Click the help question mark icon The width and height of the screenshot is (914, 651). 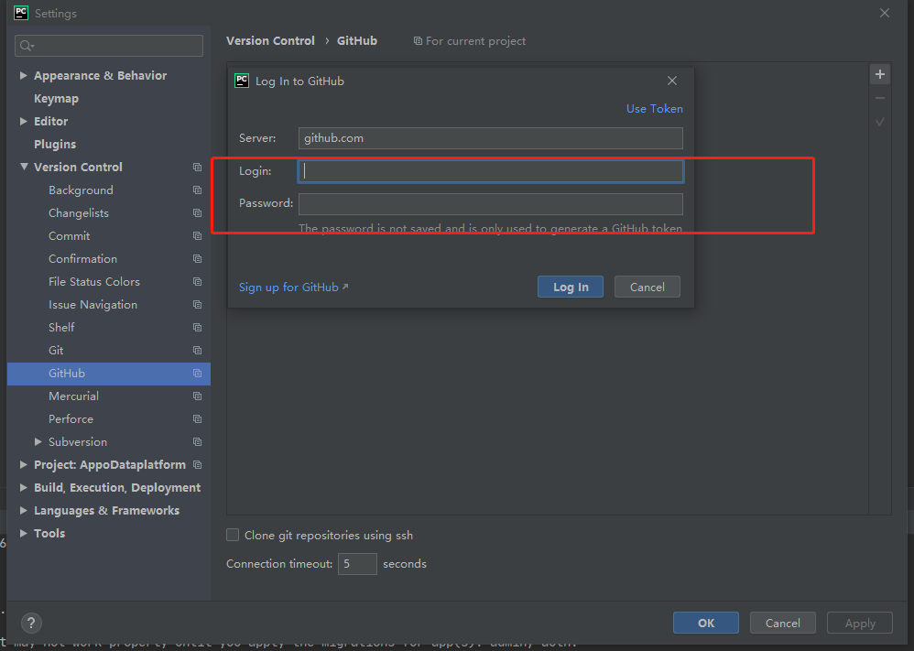point(31,623)
